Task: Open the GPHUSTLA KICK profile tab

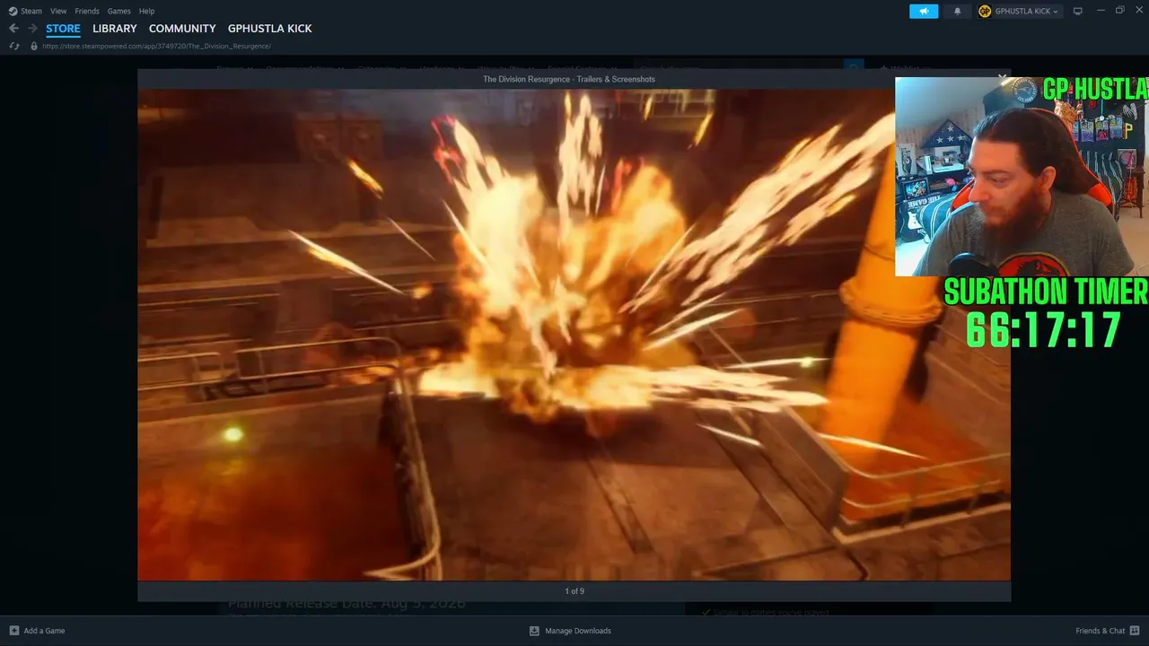Action: pos(270,29)
